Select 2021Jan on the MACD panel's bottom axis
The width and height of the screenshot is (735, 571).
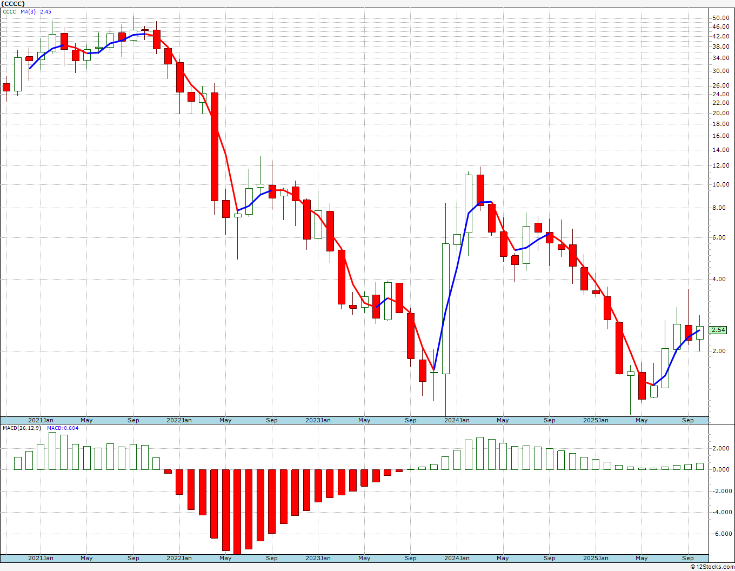pos(41,558)
